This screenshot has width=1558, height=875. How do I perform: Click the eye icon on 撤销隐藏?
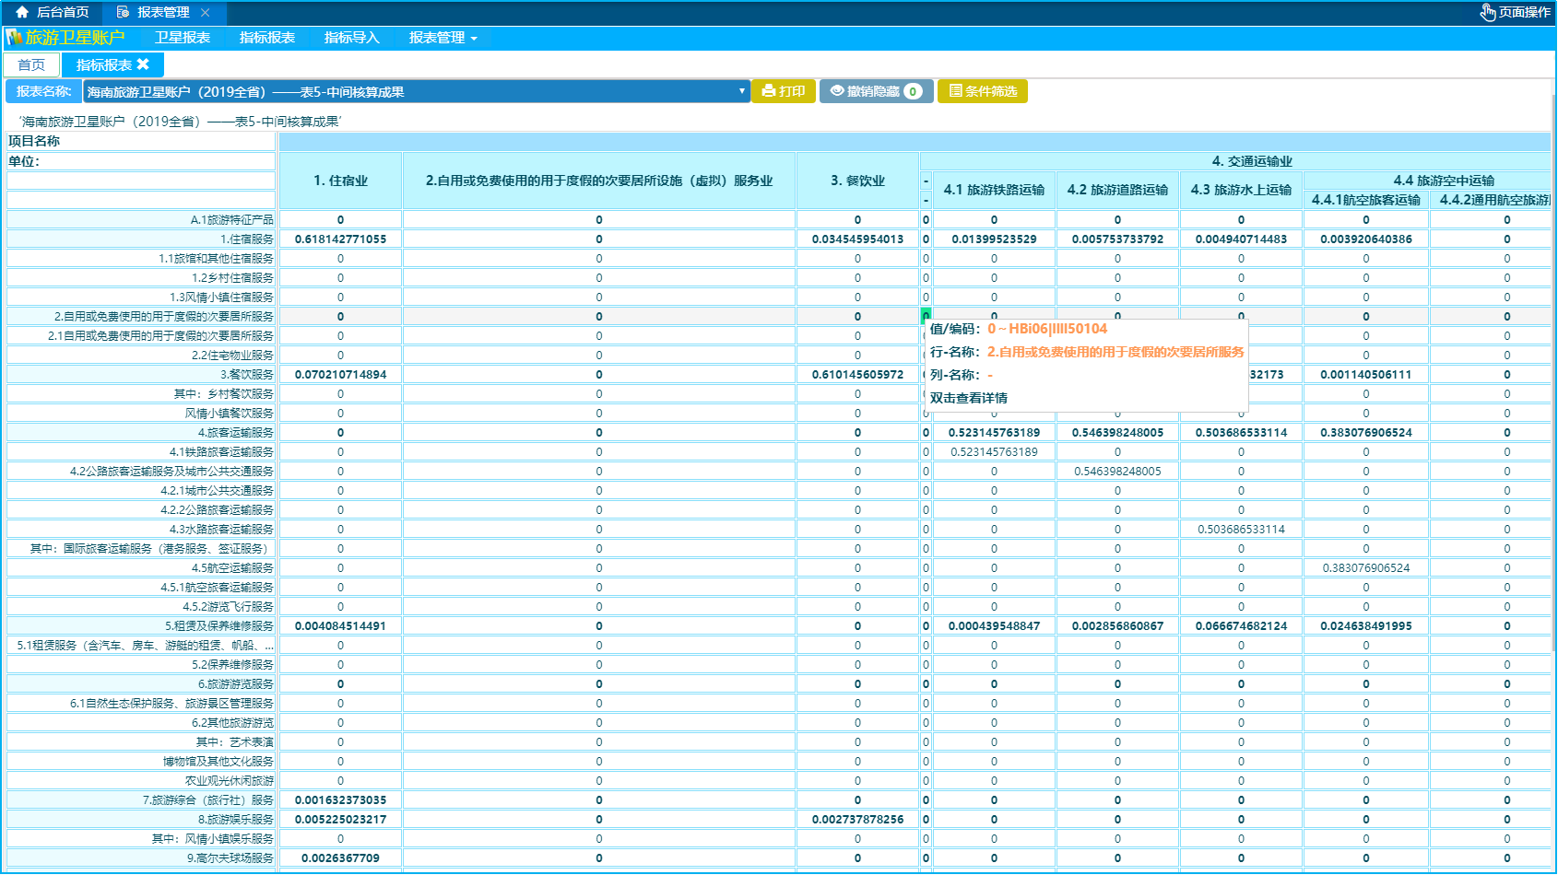836,91
